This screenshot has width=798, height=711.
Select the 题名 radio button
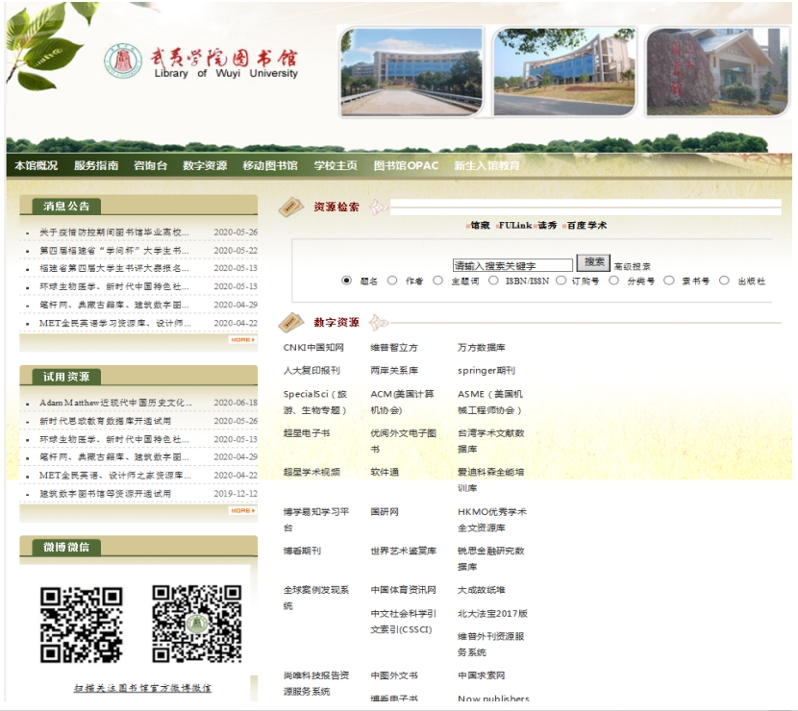(x=347, y=281)
